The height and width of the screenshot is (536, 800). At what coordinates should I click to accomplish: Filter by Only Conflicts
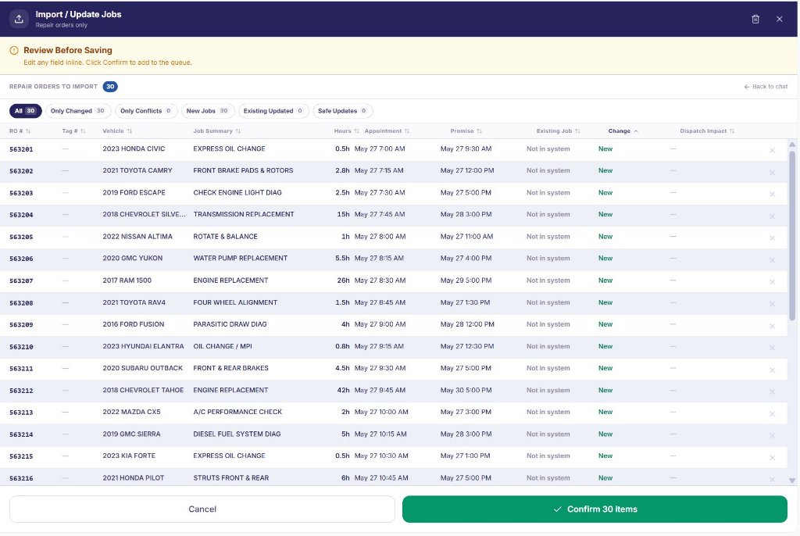[x=146, y=111]
